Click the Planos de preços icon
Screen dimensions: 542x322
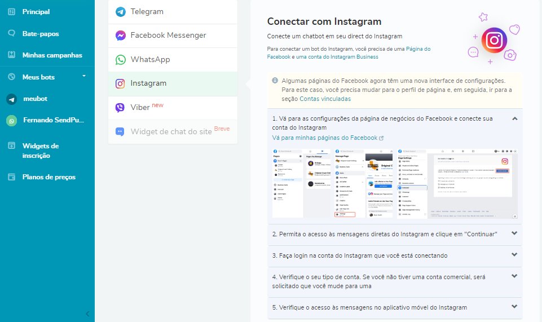pos(11,177)
